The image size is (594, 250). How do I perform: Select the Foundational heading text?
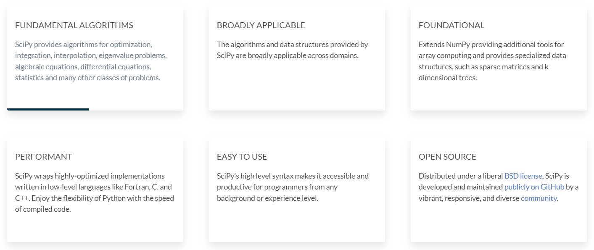coord(451,25)
